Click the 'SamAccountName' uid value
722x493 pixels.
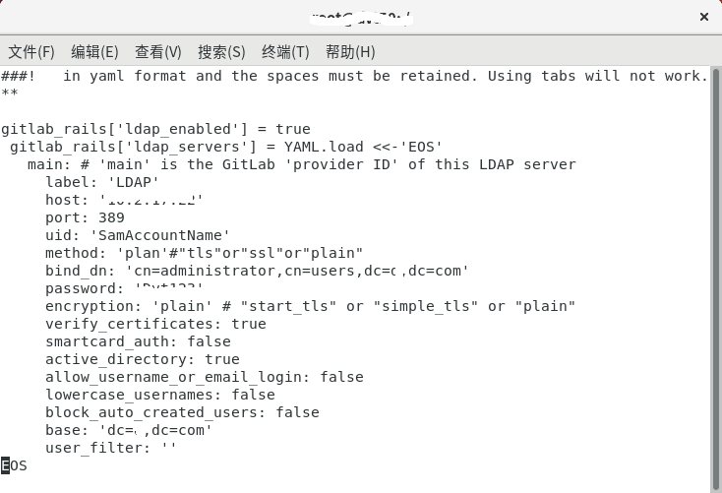tap(159, 235)
